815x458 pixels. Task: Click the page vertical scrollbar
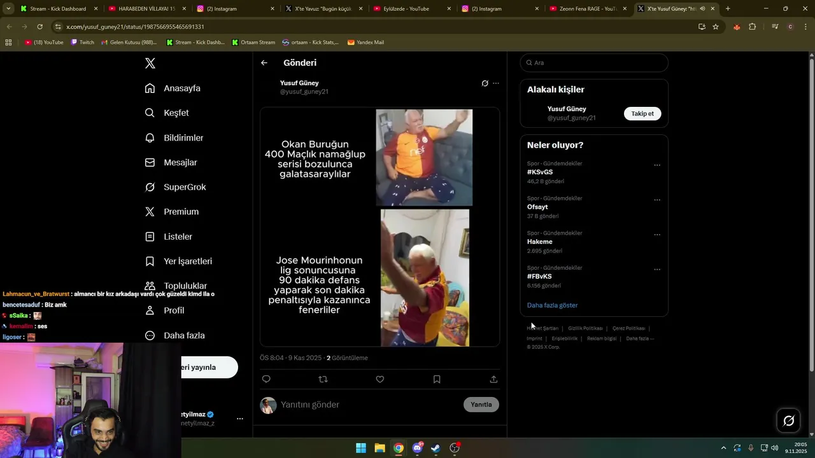[811, 216]
